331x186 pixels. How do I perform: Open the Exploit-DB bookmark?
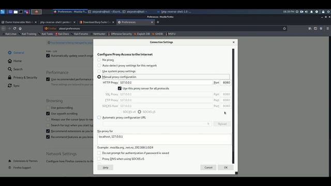point(142,34)
